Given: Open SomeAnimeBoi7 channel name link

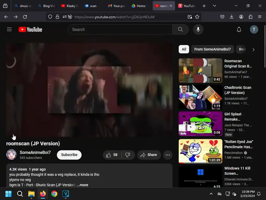Looking at the screenshot, I should tap(35, 152).
